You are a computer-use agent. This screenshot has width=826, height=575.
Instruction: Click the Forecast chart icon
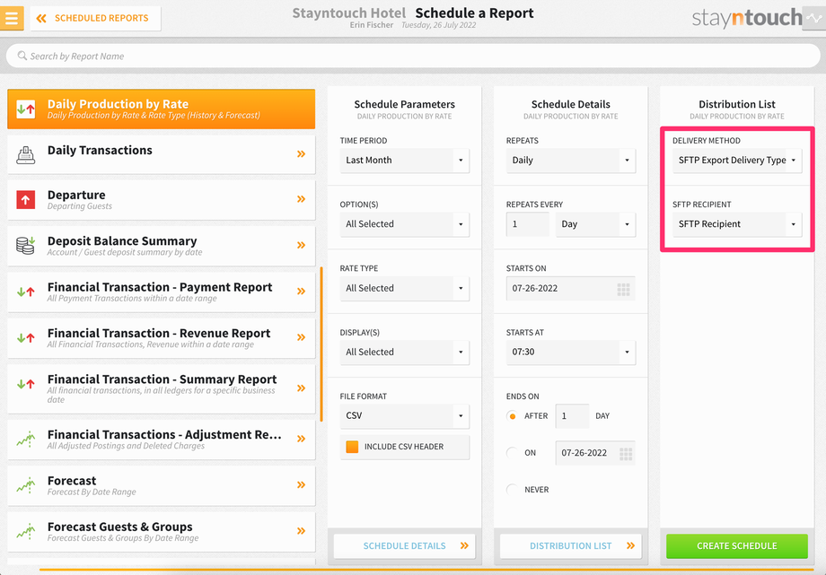[26, 485]
